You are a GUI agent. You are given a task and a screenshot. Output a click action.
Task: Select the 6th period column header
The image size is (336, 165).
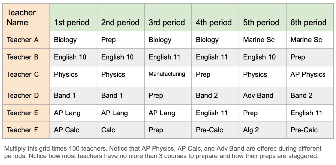pyautogui.click(x=308, y=23)
